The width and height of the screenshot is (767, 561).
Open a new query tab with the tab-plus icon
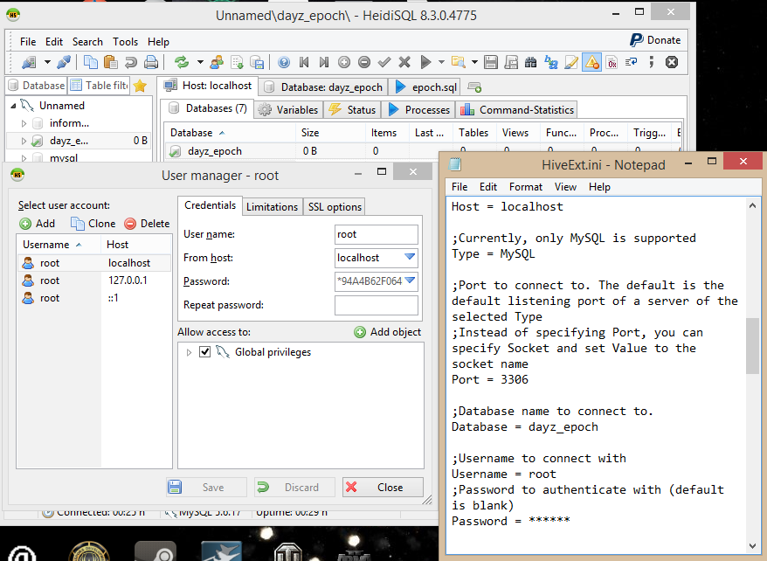coord(474,87)
